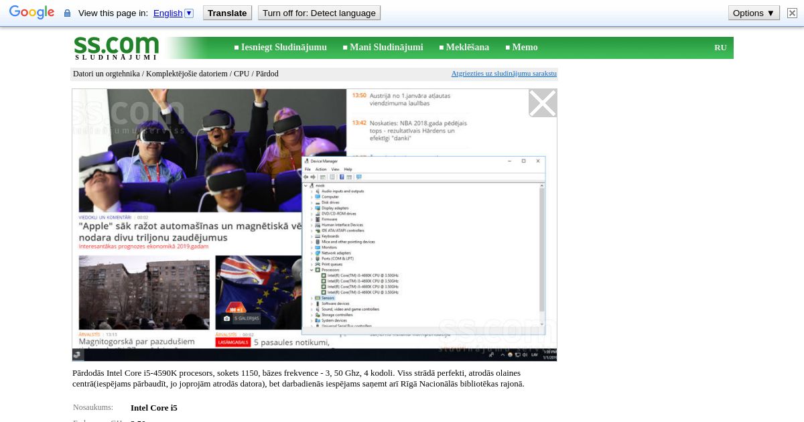Open the View menu in the pictured Device Manager
This screenshot has width=804, height=422.
(335, 169)
